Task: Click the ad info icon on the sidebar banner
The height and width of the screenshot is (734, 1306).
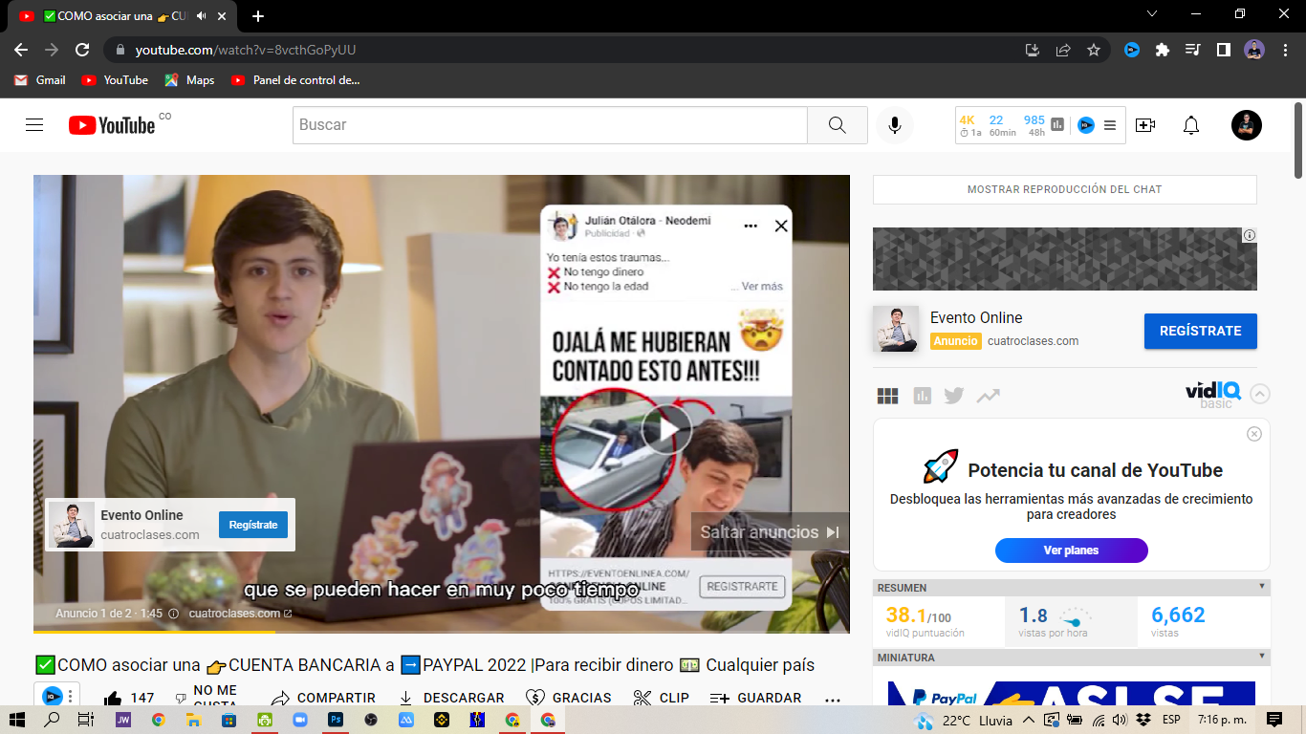Action: click(x=1250, y=235)
